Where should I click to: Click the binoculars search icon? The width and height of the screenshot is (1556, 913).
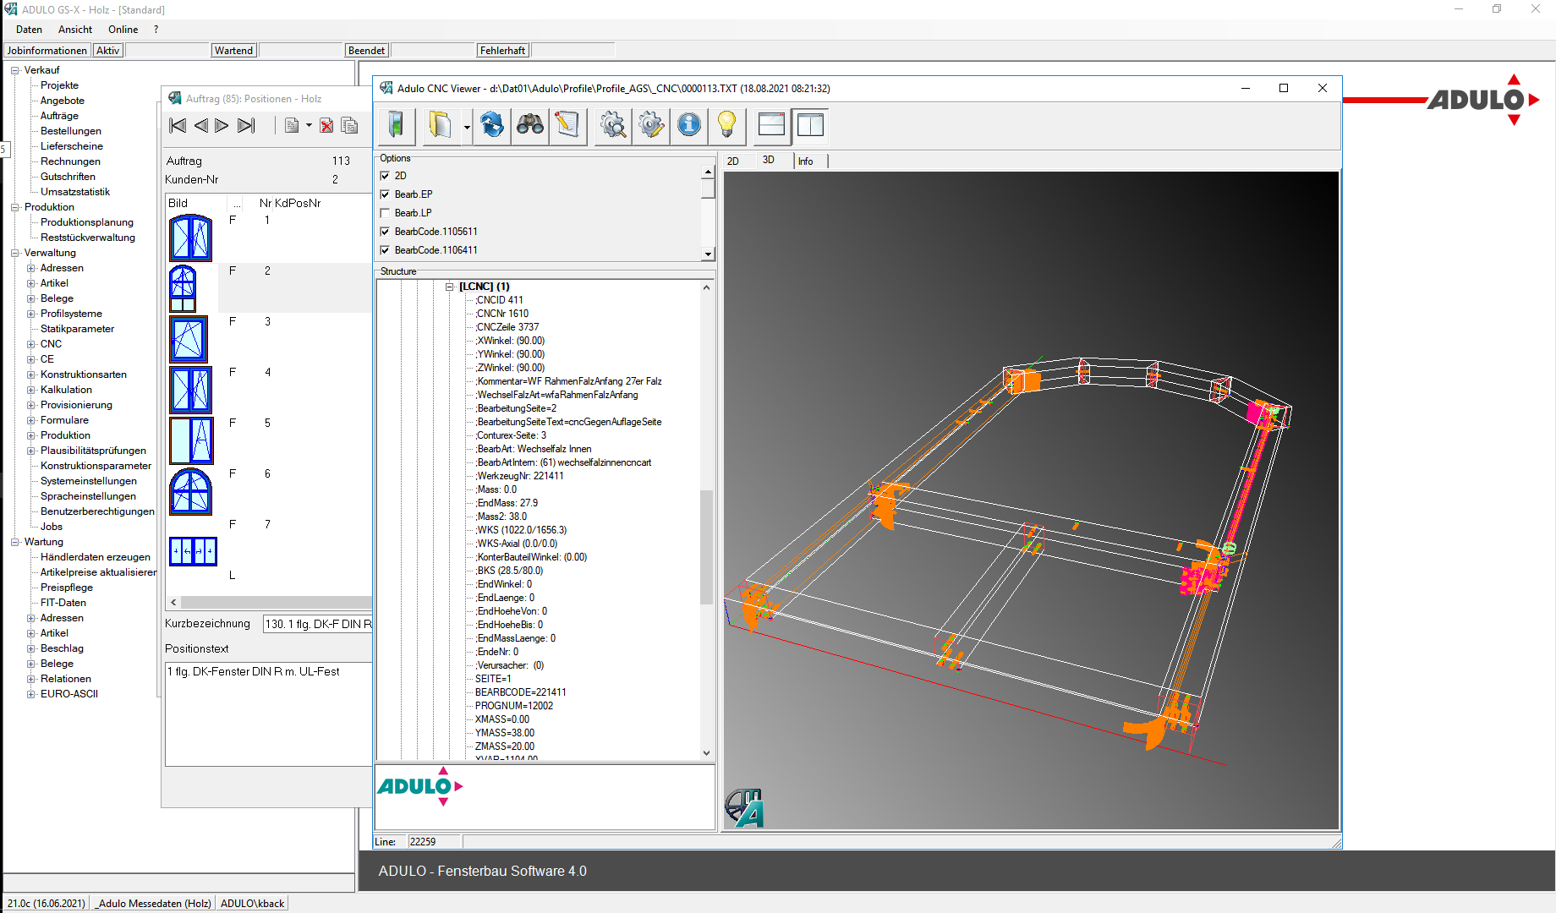coord(530,126)
